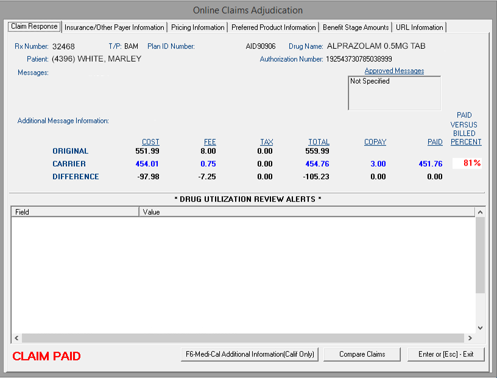497x378 pixels.
Task: Click the scroll up arrow in alerts list
Action: [479, 212]
